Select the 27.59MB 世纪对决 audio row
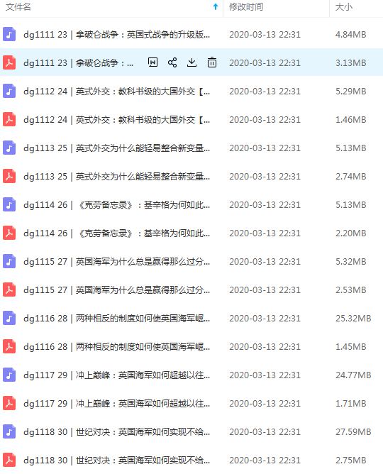 click(191, 431)
